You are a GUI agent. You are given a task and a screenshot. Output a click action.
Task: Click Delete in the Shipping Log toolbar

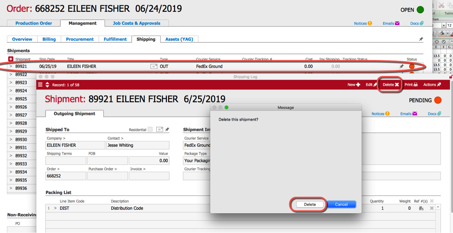coord(391,85)
